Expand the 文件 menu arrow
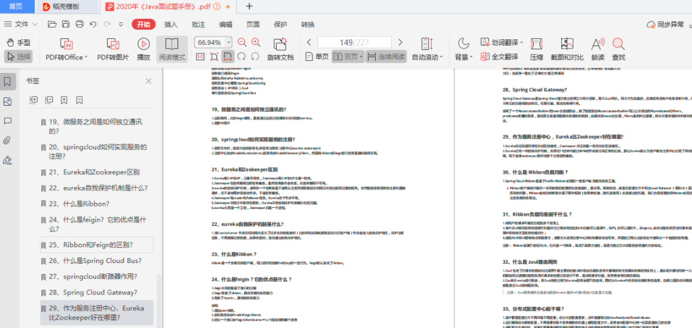Screen dimensions: 692x328 tap(35, 25)
